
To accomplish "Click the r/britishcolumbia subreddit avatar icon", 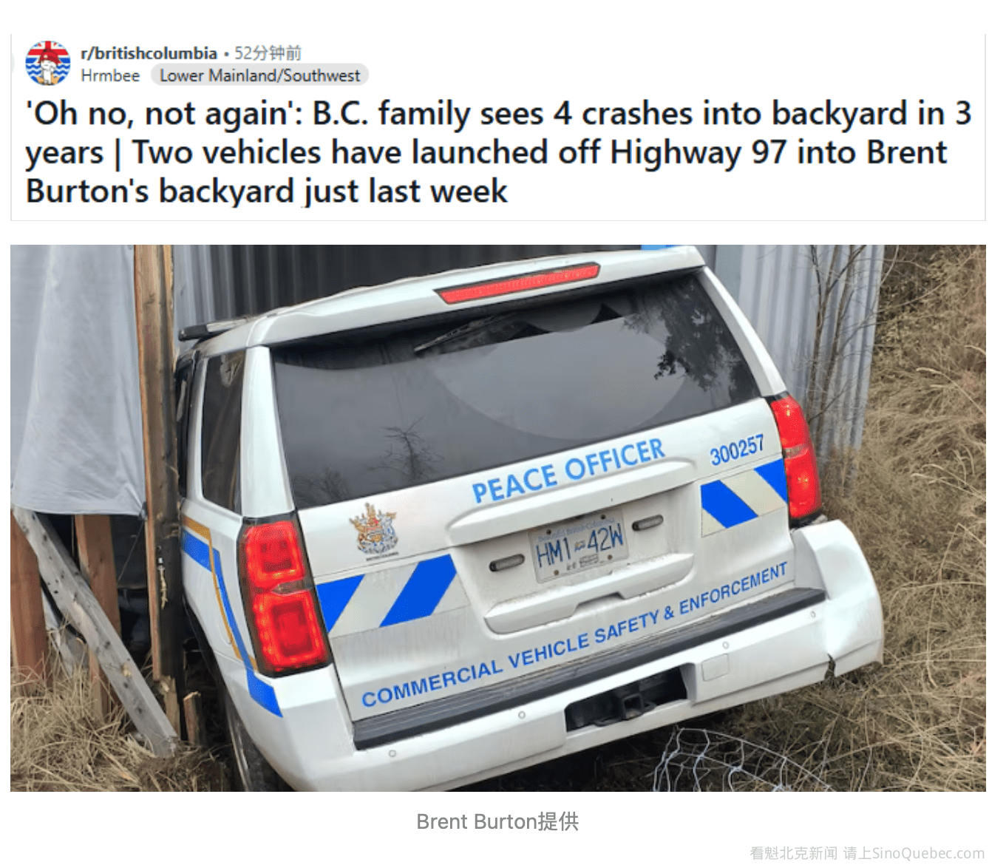I will (x=48, y=64).
